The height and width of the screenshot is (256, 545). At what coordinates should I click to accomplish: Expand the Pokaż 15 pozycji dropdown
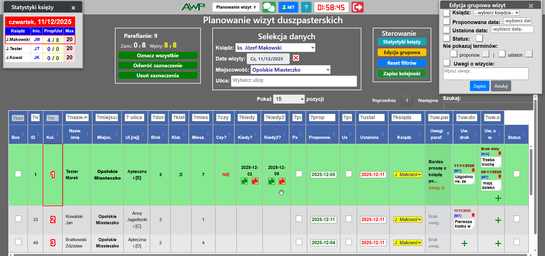[289, 99]
